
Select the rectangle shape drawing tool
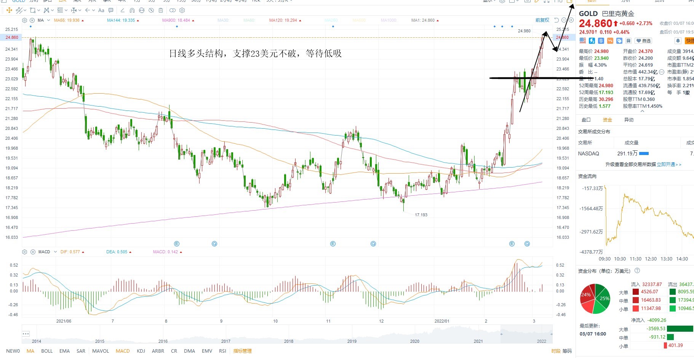[33, 10]
